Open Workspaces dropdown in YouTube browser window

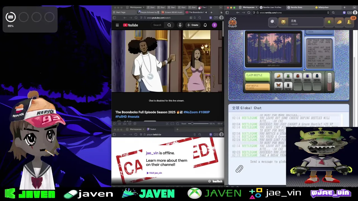tap(135, 7)
